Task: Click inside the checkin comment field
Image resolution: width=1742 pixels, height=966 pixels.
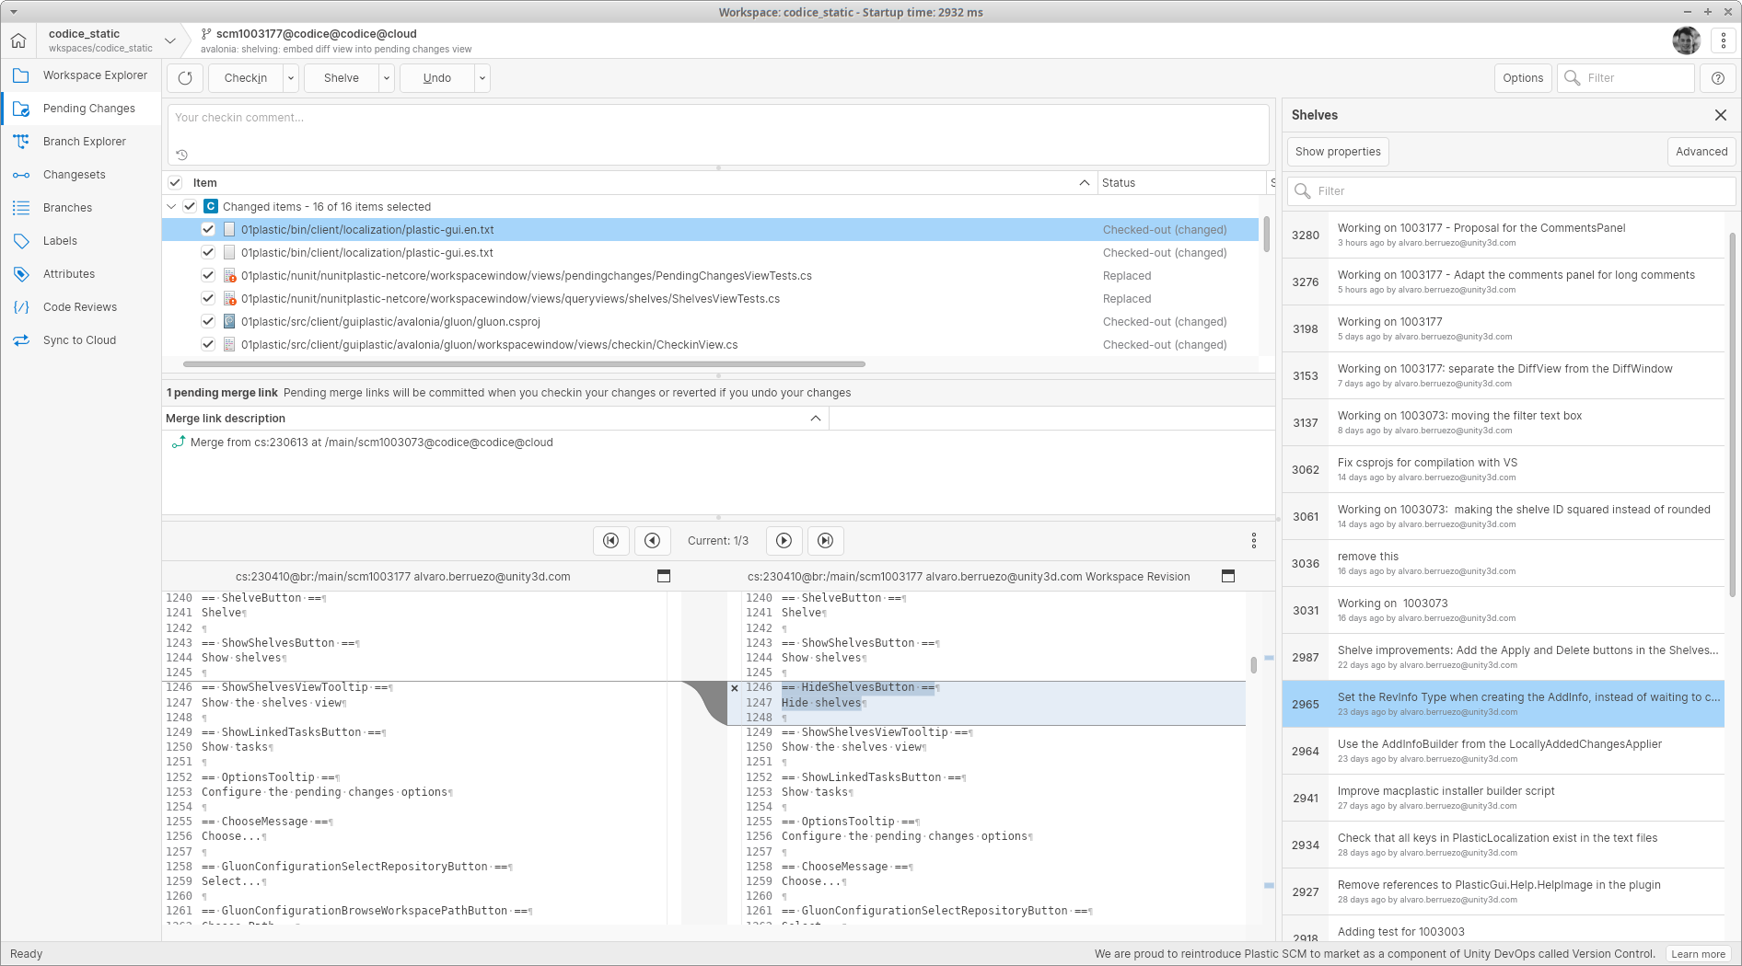Action: pos(718,129)
